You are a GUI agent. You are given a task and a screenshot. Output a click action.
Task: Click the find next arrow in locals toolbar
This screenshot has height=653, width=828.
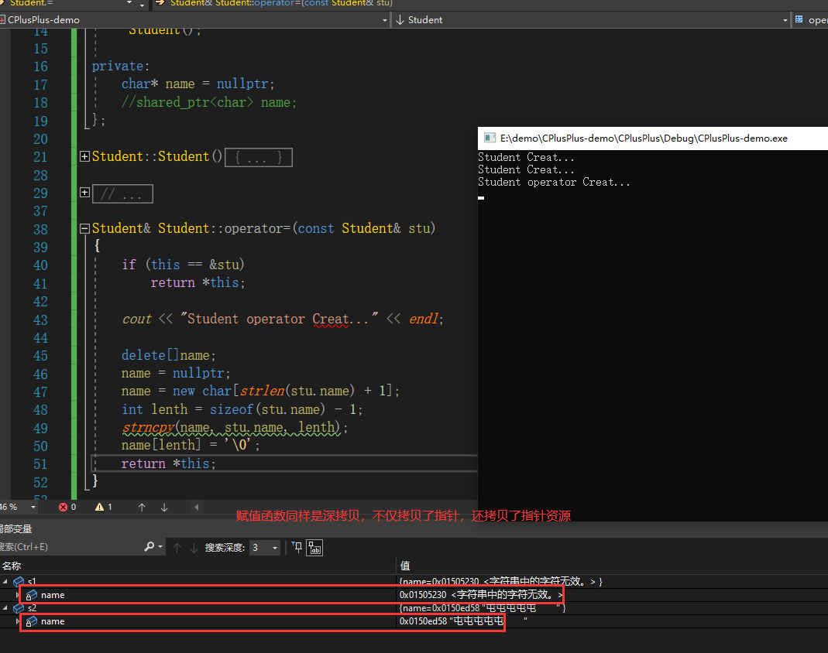(x=194, y=548)
